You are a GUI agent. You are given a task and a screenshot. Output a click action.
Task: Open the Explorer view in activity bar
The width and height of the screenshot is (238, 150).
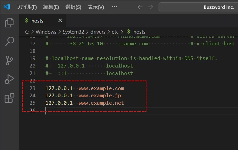click(x=9, y=22)
